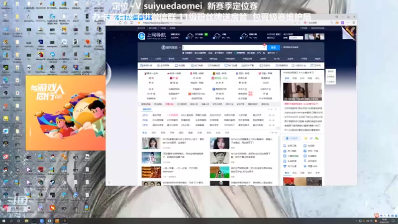This screenshot has width=398, height=224.
Task: Select the first news tab in the feed tab row
Action: pos(144,132)
